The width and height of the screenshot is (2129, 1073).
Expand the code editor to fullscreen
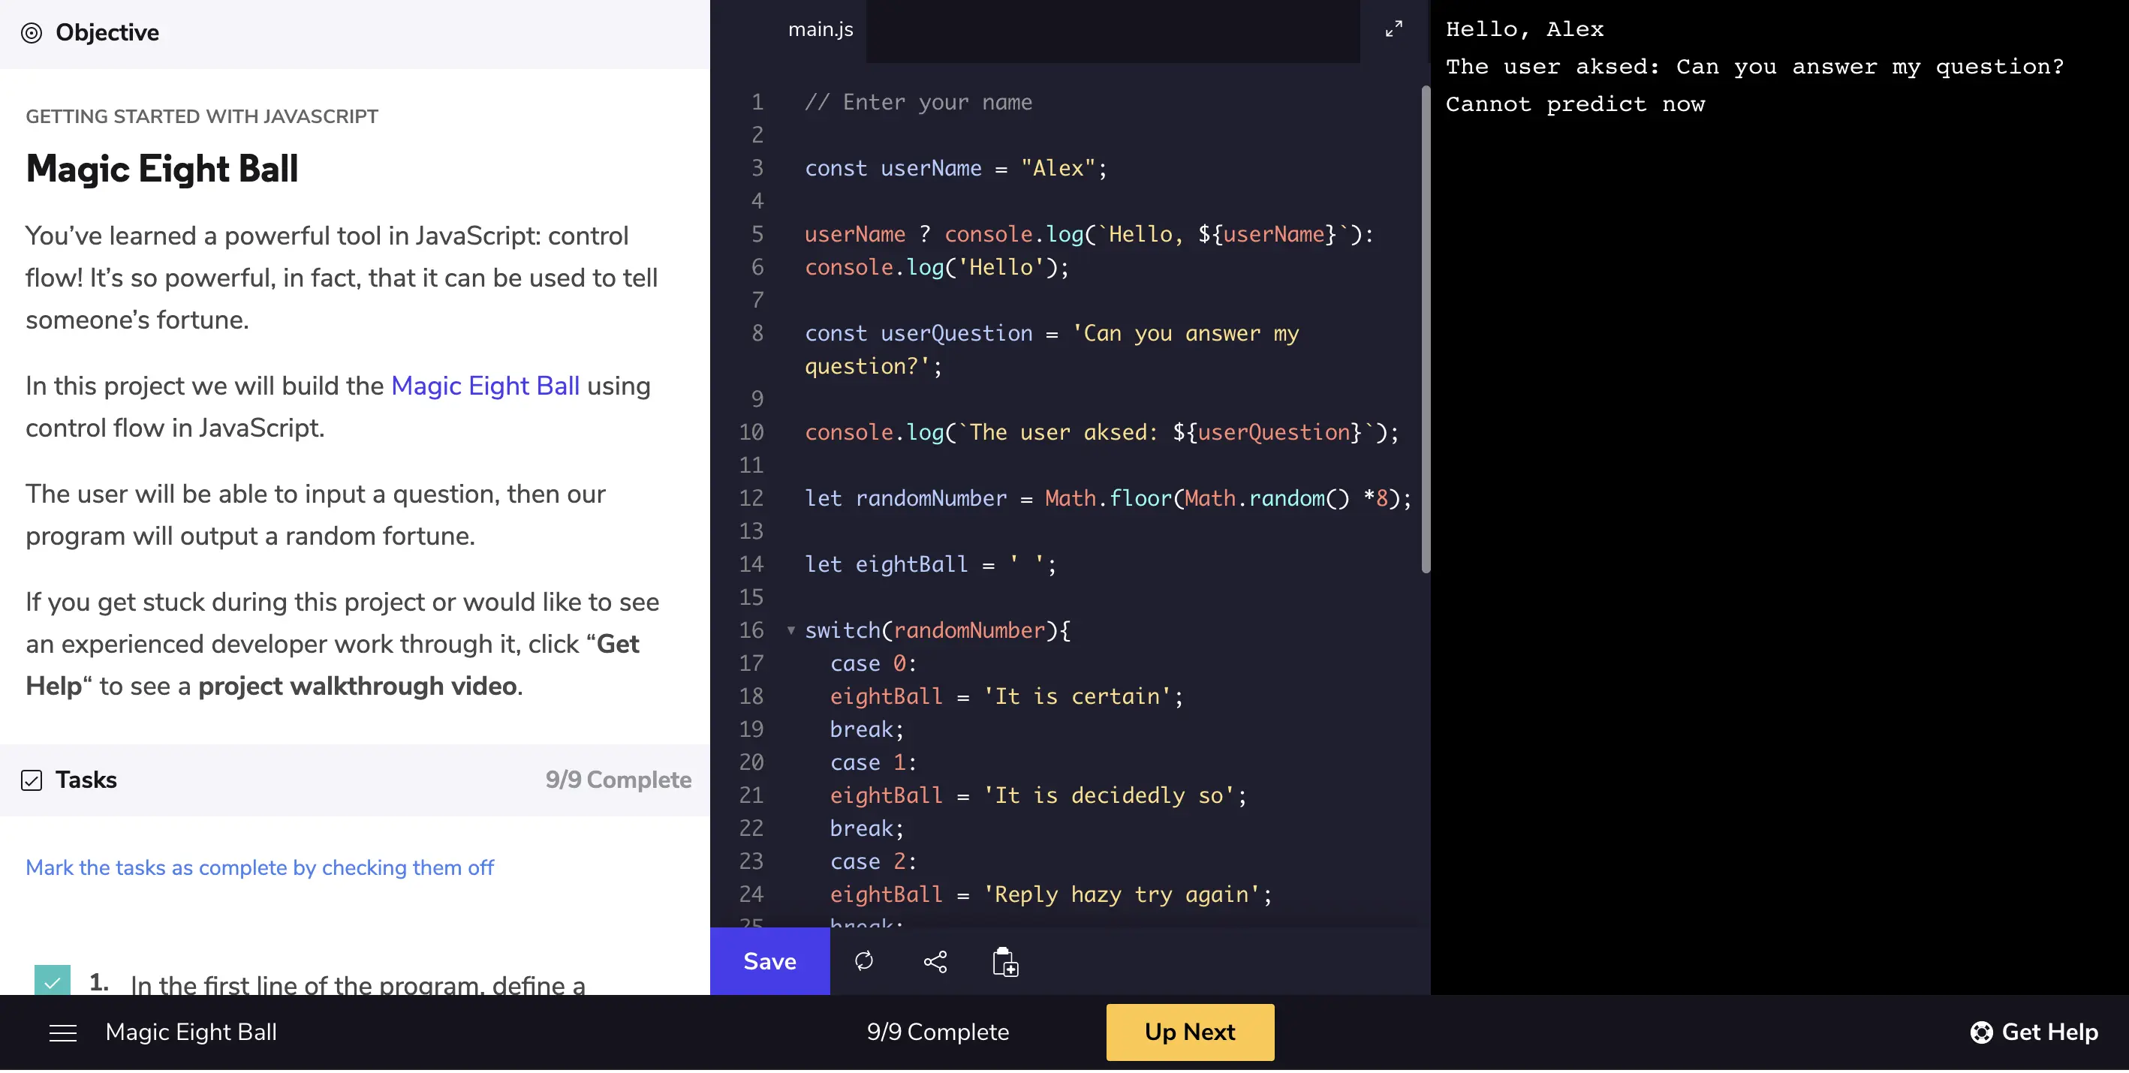[1393, 29]
